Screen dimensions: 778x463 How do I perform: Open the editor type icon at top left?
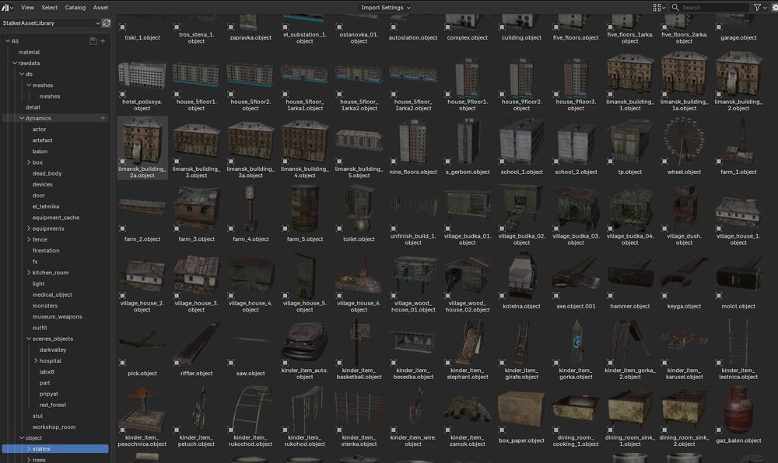coord(8,8)
